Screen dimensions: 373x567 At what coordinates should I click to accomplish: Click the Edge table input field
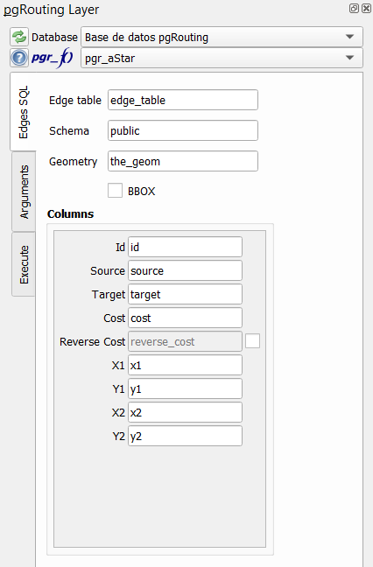(x=183, y=100)
